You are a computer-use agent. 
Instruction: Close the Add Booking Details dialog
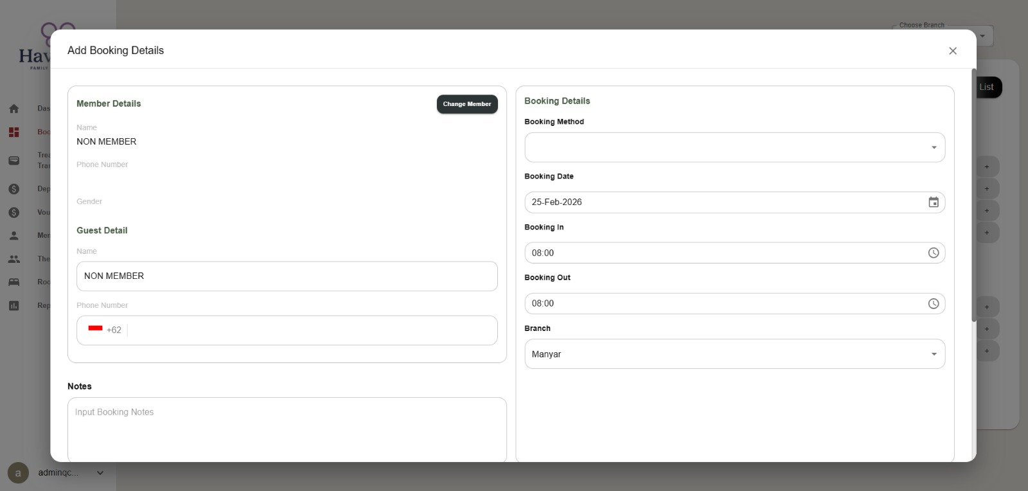point(953,51)
